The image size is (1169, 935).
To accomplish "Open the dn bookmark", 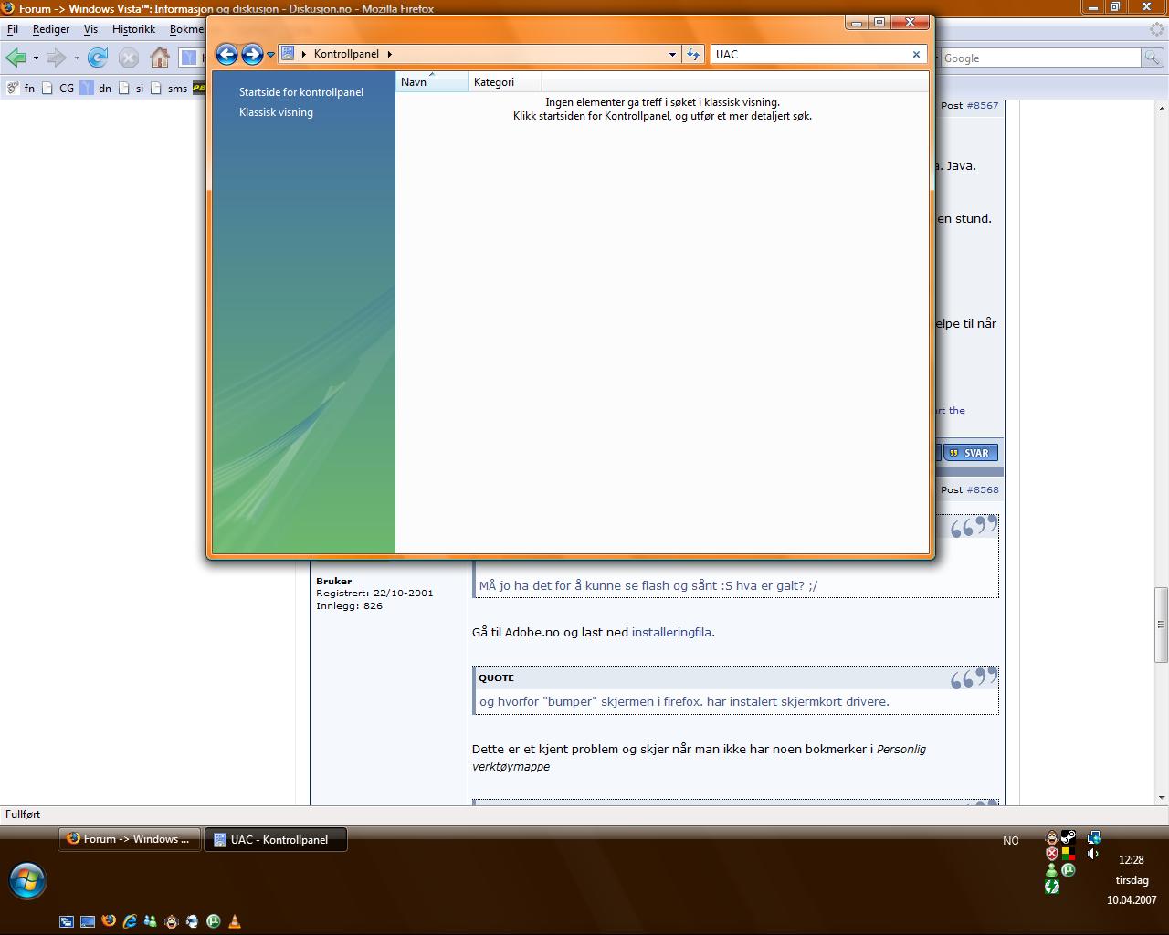I will pyautogui.click(x=95, y=89).
